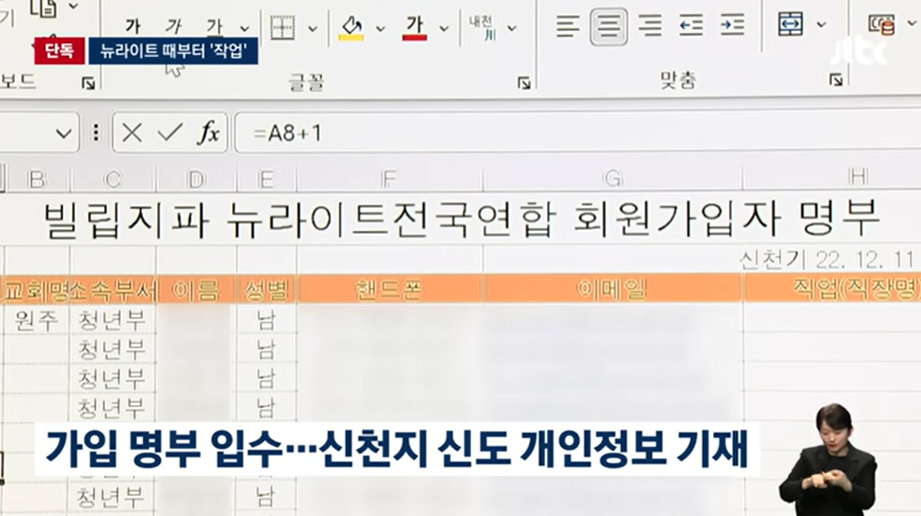Select the align right icon
Screen dimensions: 921x516
(x=650, y=27)
